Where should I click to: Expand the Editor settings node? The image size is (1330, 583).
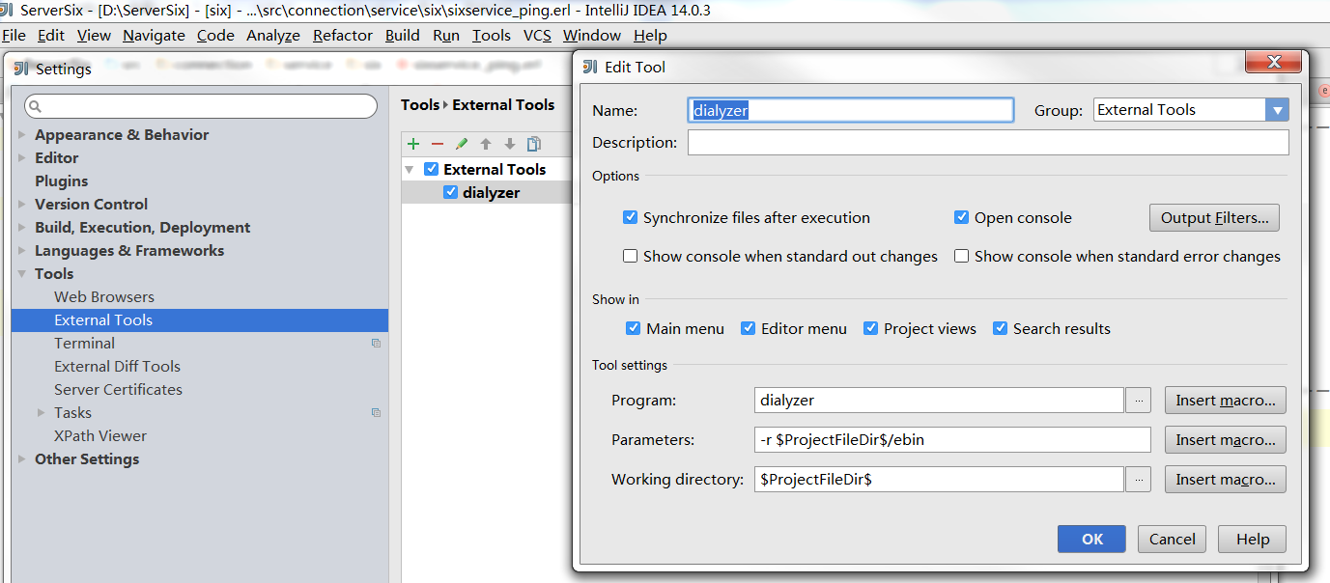coord(22,158)
